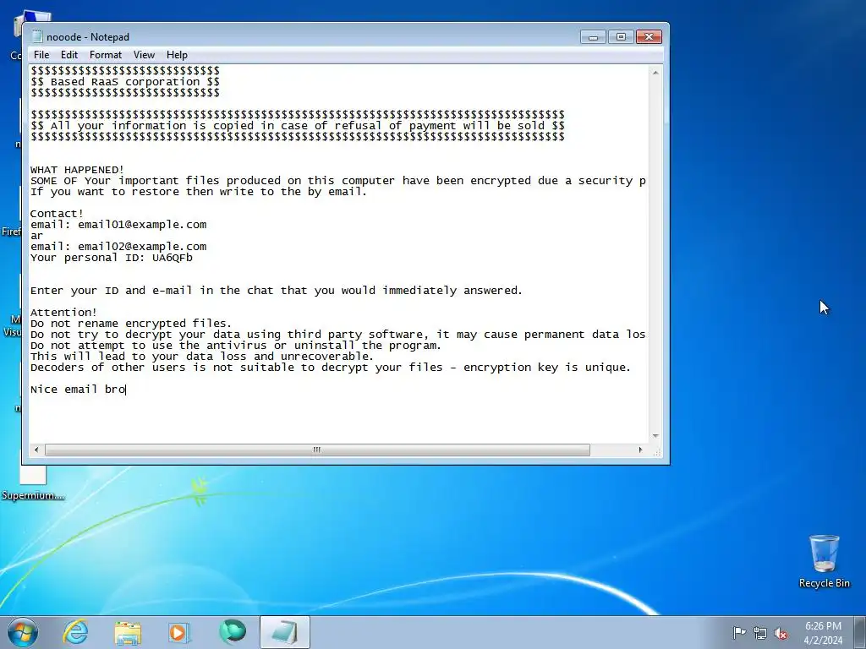Select the Supermium desktop shortcut
This screenshot has width=866, height=649.
[x=33, y=483]
